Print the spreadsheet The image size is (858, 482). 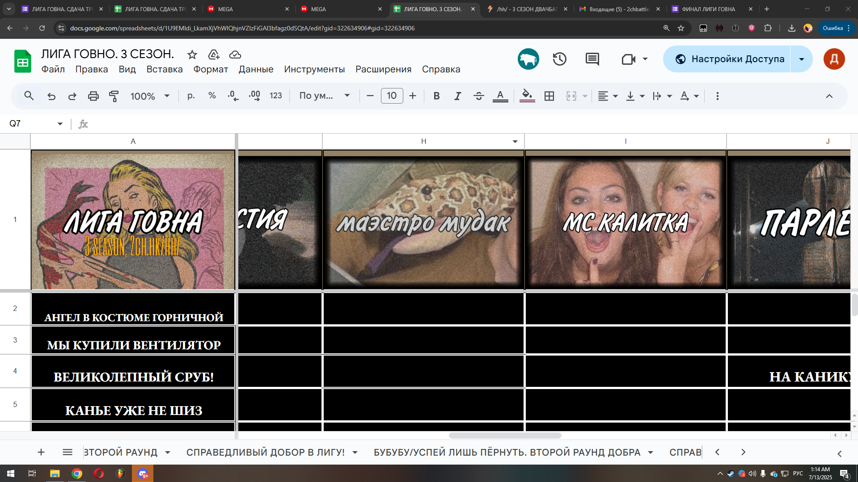tap(93, 96)
